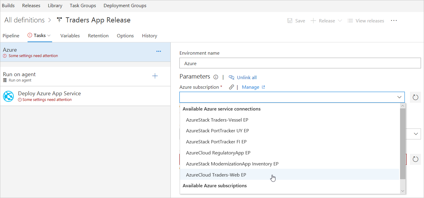Viewport: 424px width, 198px height.
Task: Open the Builds menu
Action: (x=8, y=5)
